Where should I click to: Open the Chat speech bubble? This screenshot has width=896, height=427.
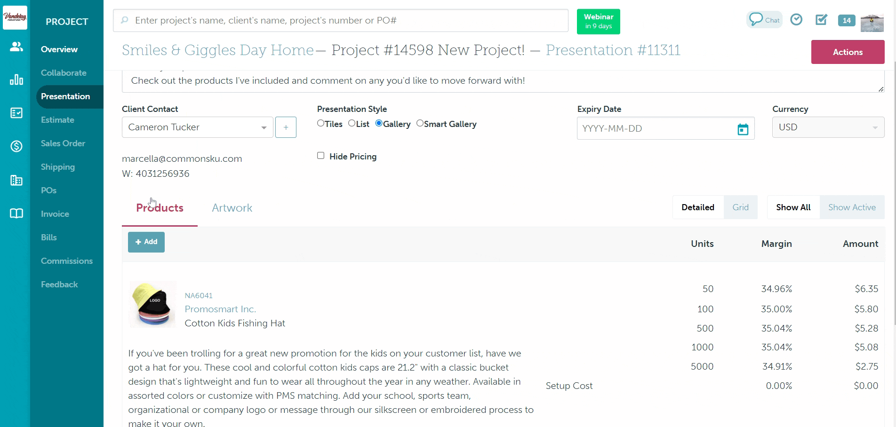coord(764,20)
